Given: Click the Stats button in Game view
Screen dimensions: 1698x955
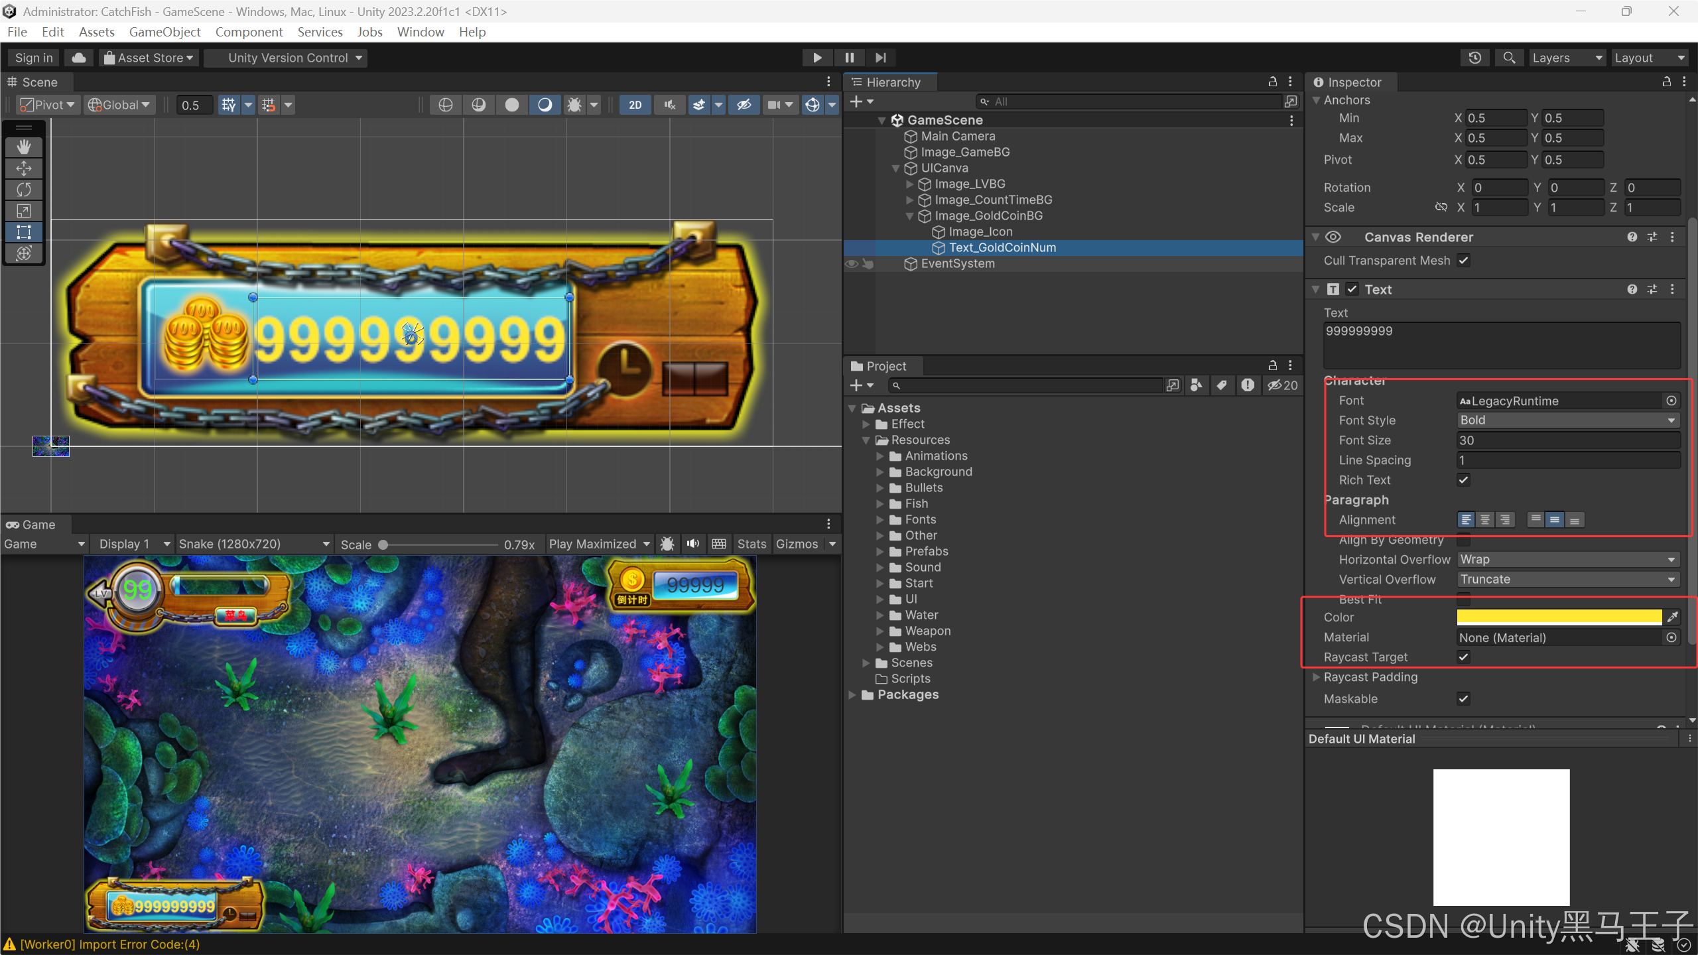Looking at the screenshot, I should 751,544.
